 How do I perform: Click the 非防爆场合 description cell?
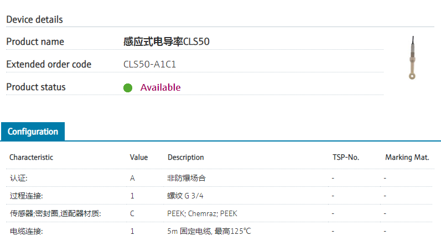coord(186,179)
